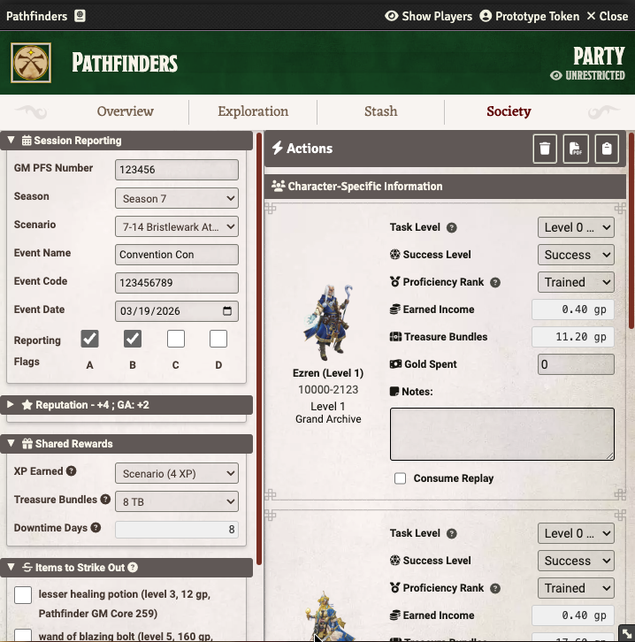Open the second character's Success Level dropdown
This screenshot has width=635, height=642.
point(576,561)
